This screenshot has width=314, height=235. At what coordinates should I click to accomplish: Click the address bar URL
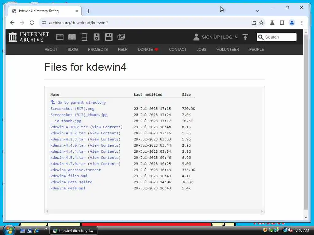pos(78,23)
